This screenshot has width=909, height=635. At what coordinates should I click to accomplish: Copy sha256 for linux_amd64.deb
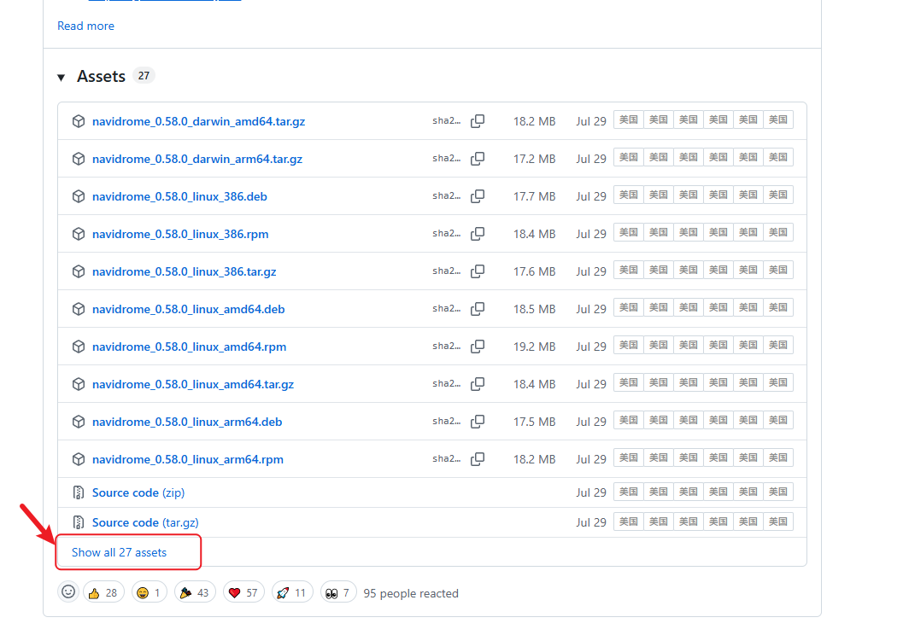[x=478, y=309]
